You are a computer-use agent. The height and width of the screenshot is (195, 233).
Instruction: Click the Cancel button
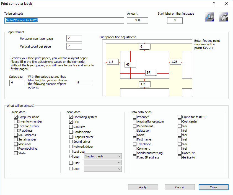pos(180,187)
